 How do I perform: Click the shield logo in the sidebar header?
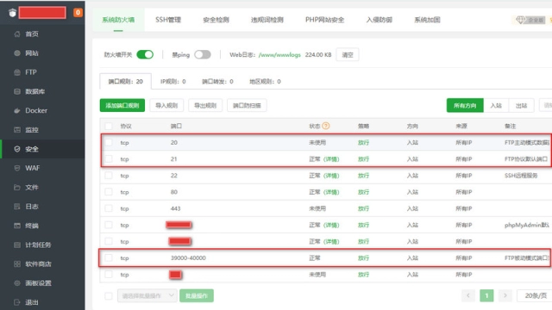12,13
